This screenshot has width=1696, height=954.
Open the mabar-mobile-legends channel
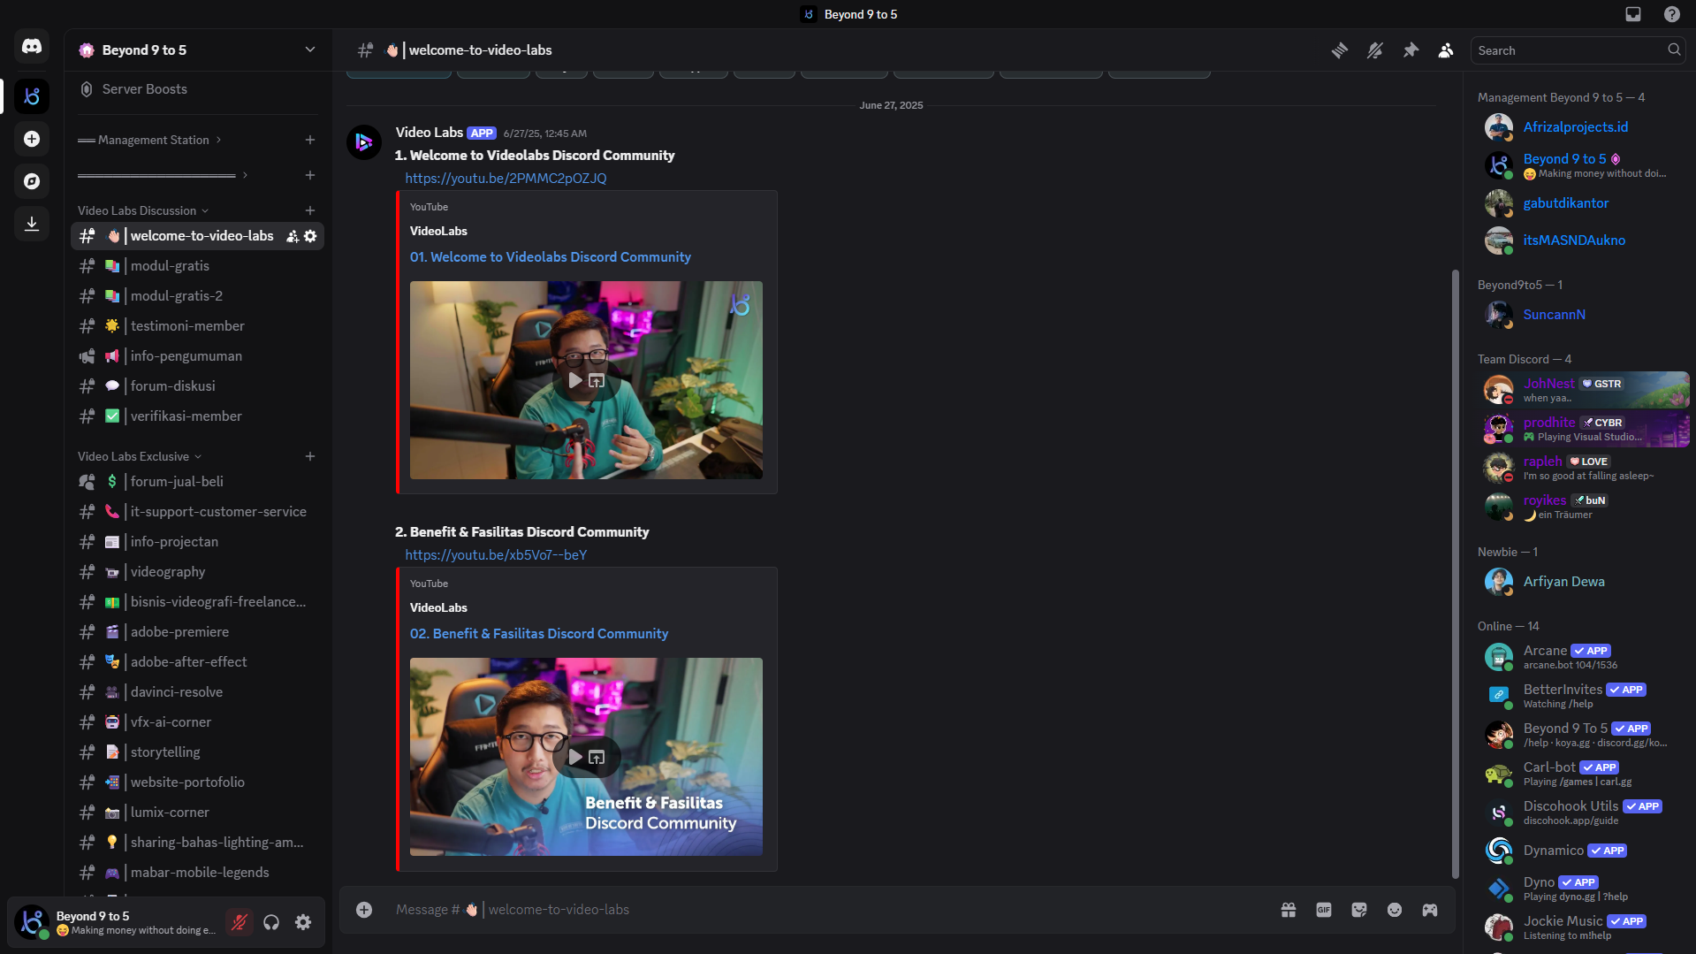tap(198, 873)
